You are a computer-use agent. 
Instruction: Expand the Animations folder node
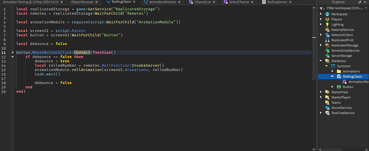coord(332,71)
